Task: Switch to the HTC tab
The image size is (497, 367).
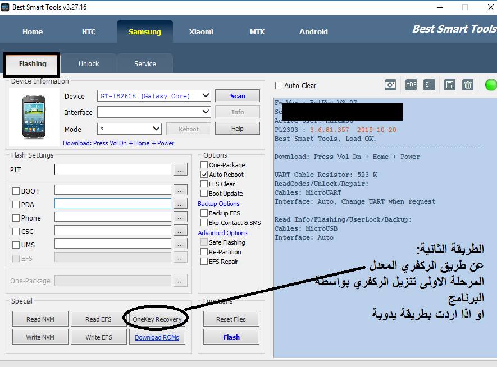Action: (89, 31)
